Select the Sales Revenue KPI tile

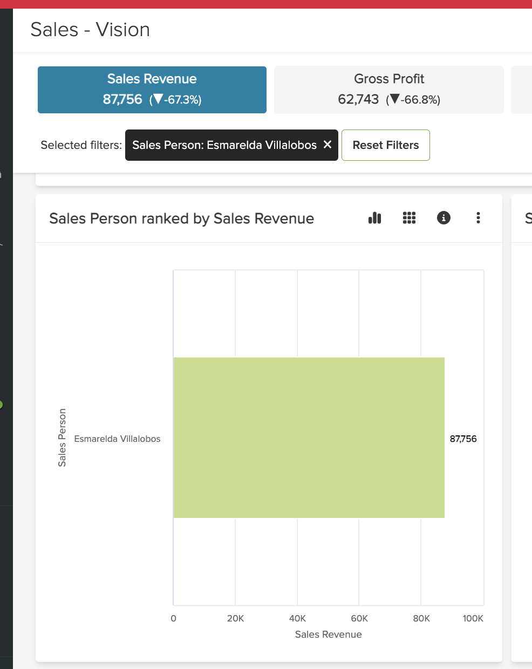[x=152, y=90]
